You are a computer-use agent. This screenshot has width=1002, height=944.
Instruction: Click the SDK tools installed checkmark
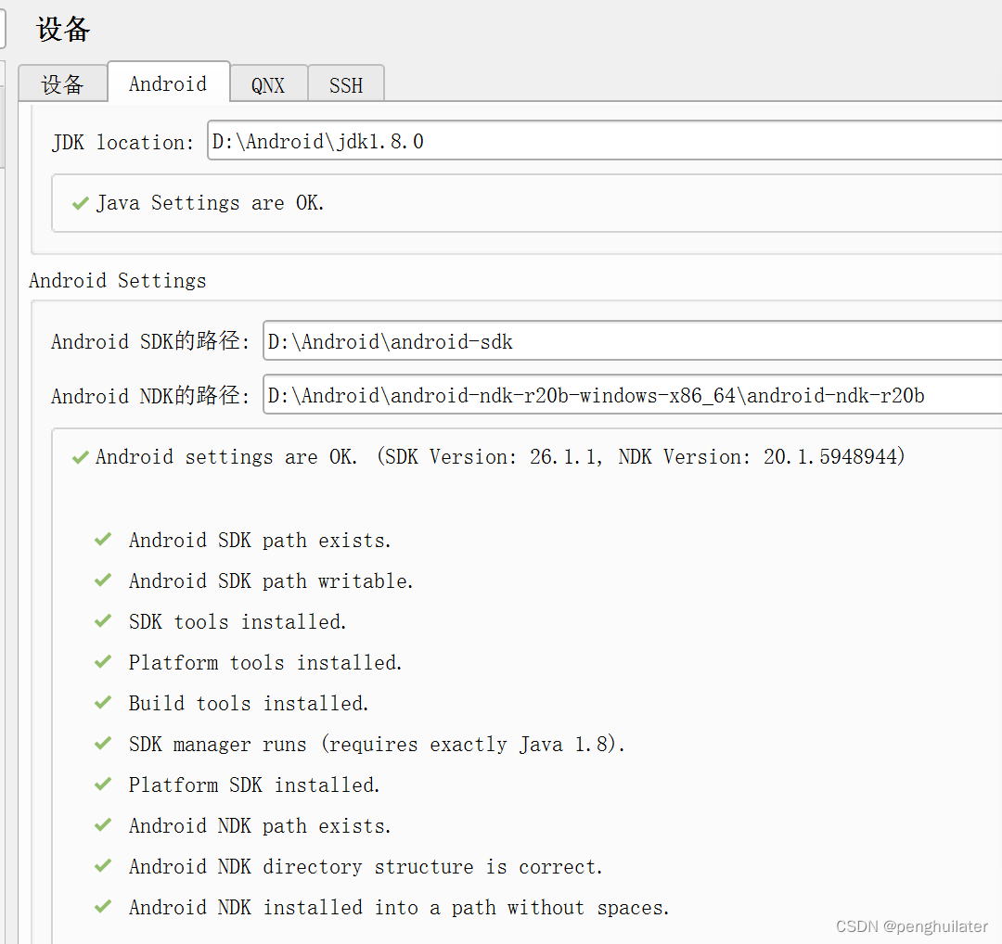pos(103,620)
